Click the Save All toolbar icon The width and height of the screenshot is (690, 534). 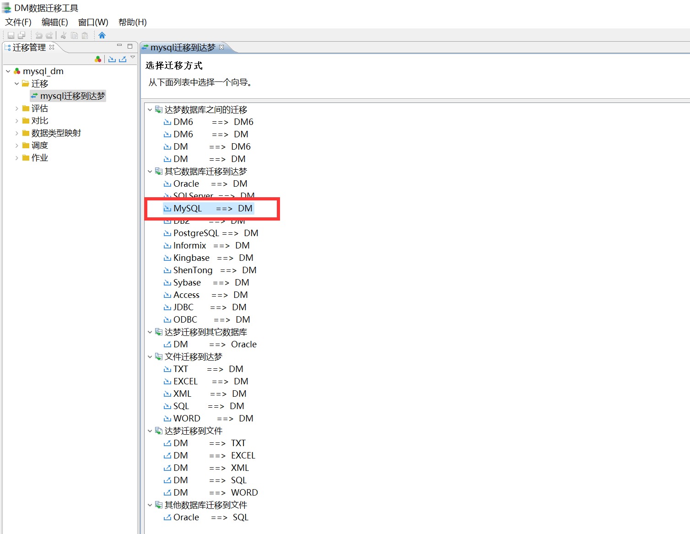[22, 35]
